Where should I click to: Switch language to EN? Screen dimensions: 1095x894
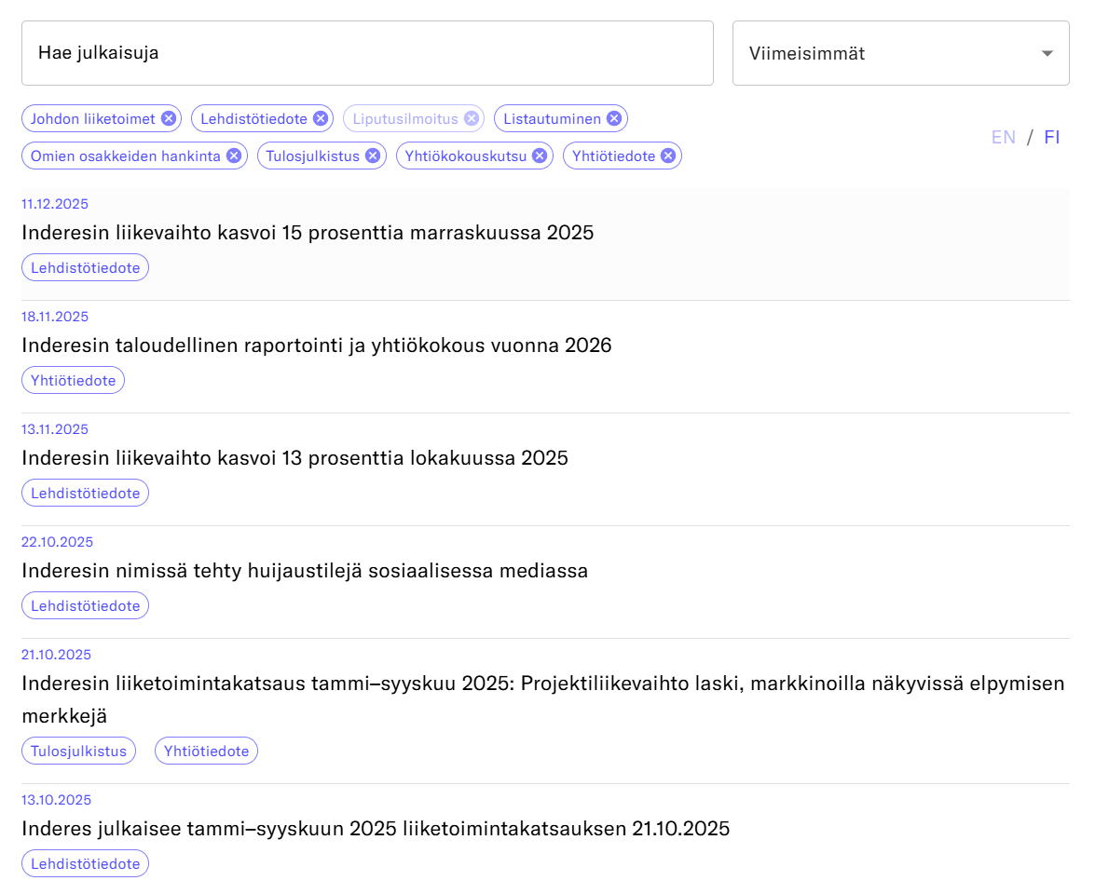1003,138
